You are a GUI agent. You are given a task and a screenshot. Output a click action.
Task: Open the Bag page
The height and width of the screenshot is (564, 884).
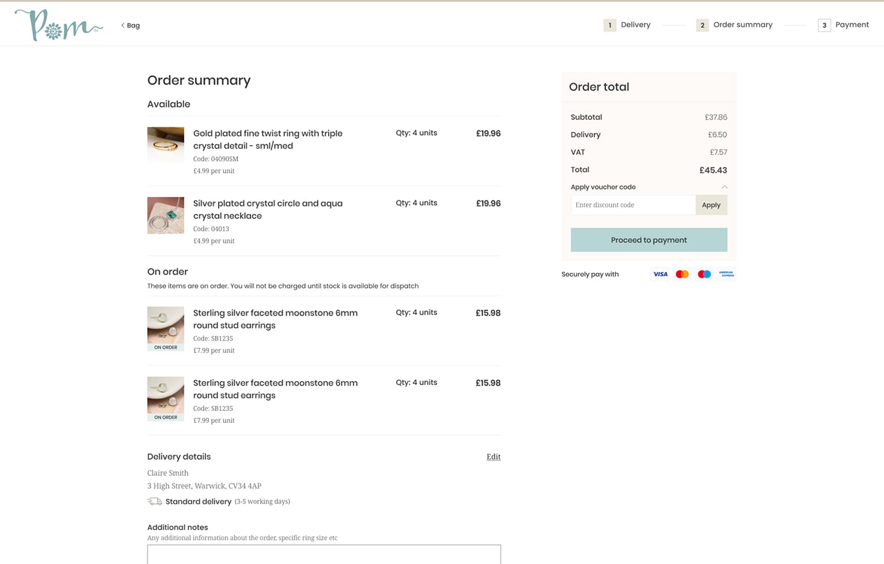coord(133,25)
